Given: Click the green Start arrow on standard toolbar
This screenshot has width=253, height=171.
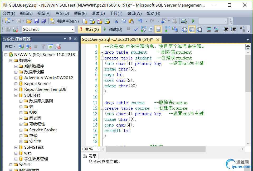Looking at the screenshot, I should [x=193, y=21].
